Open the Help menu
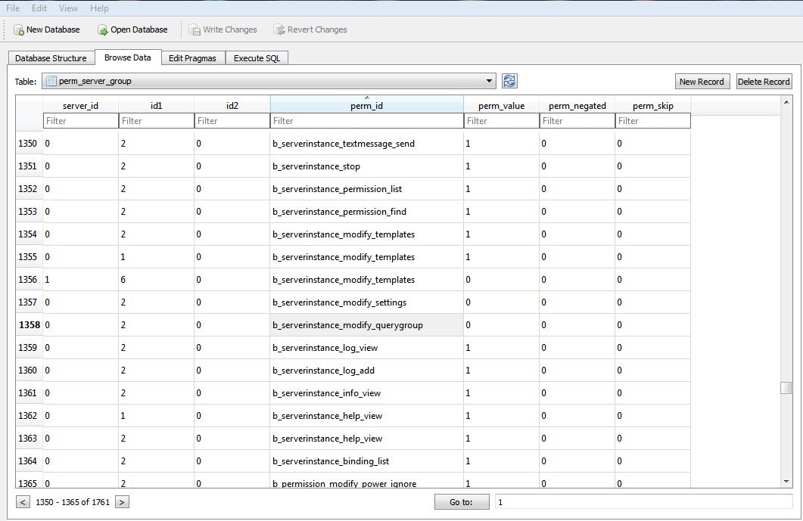 click(x=99, y=8)
